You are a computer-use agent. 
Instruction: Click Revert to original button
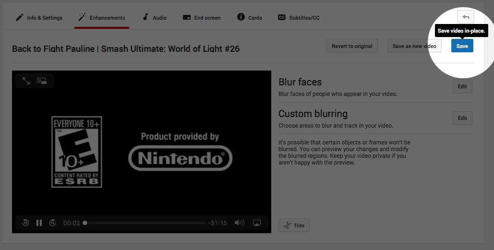point(352,46)
